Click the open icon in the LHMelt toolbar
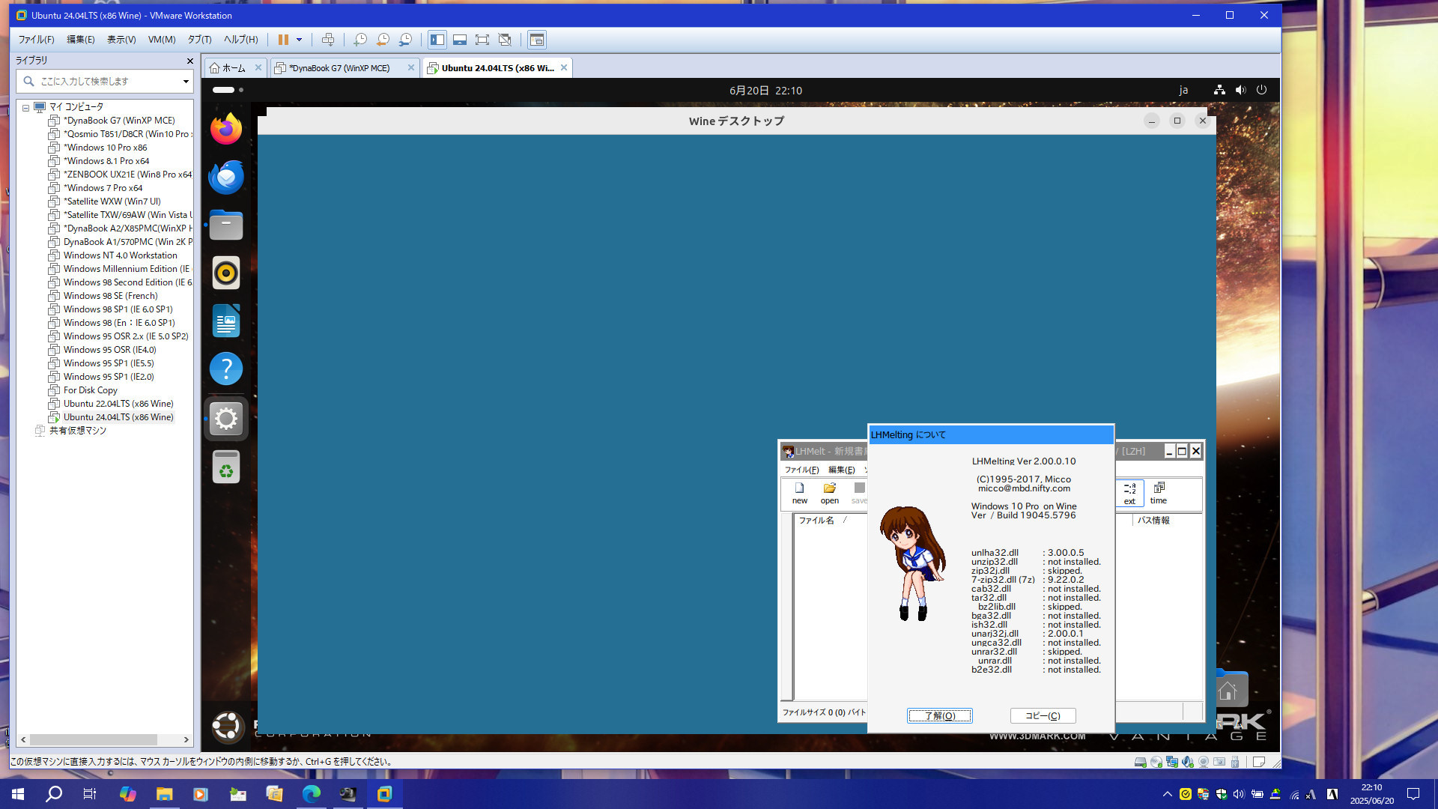1438x809 pixels. tap(829, 493)
